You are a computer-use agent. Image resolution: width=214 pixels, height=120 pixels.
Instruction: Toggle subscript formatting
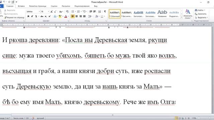click(46, 16)
